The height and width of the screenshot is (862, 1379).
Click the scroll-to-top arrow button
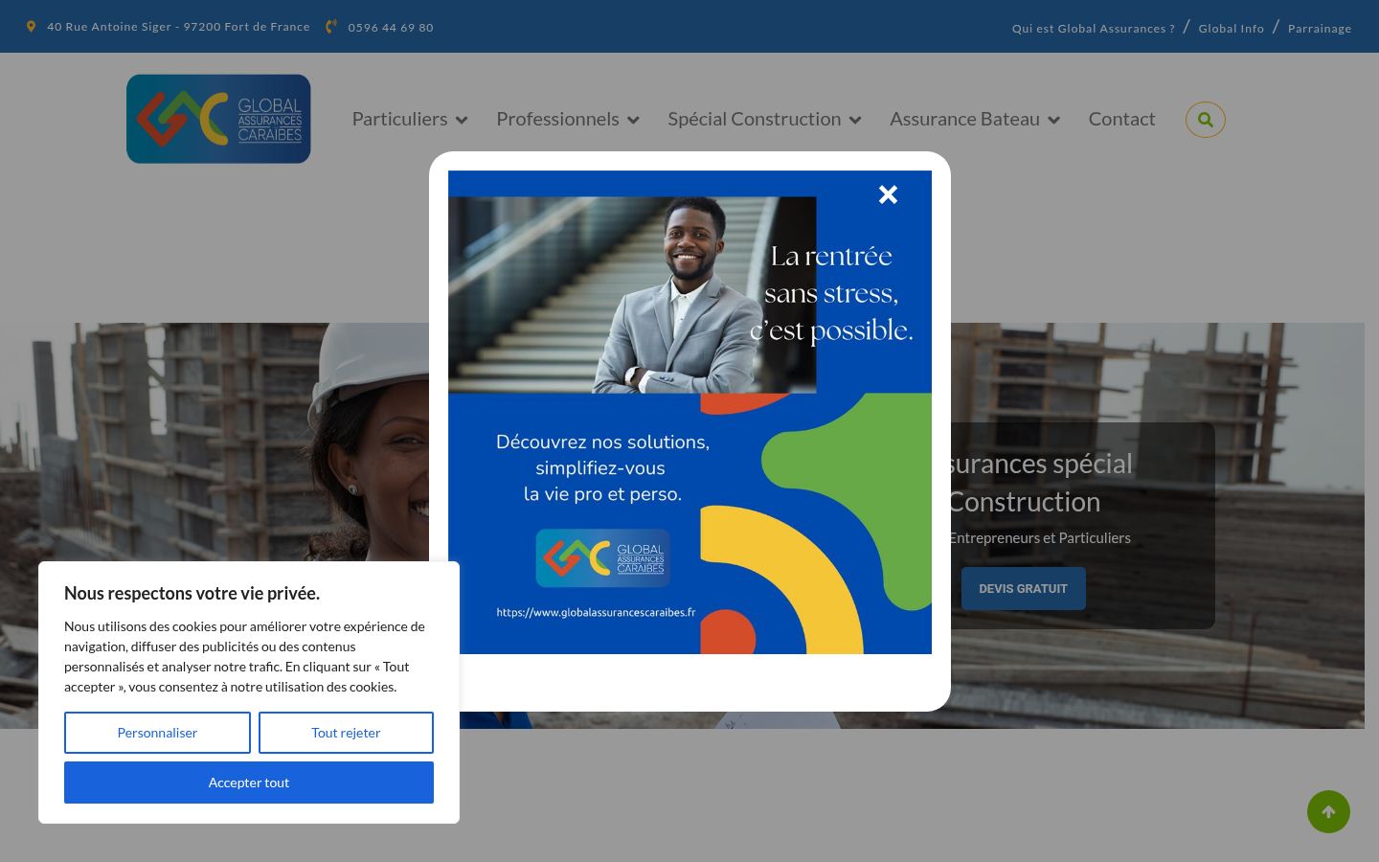(1328, 811)
